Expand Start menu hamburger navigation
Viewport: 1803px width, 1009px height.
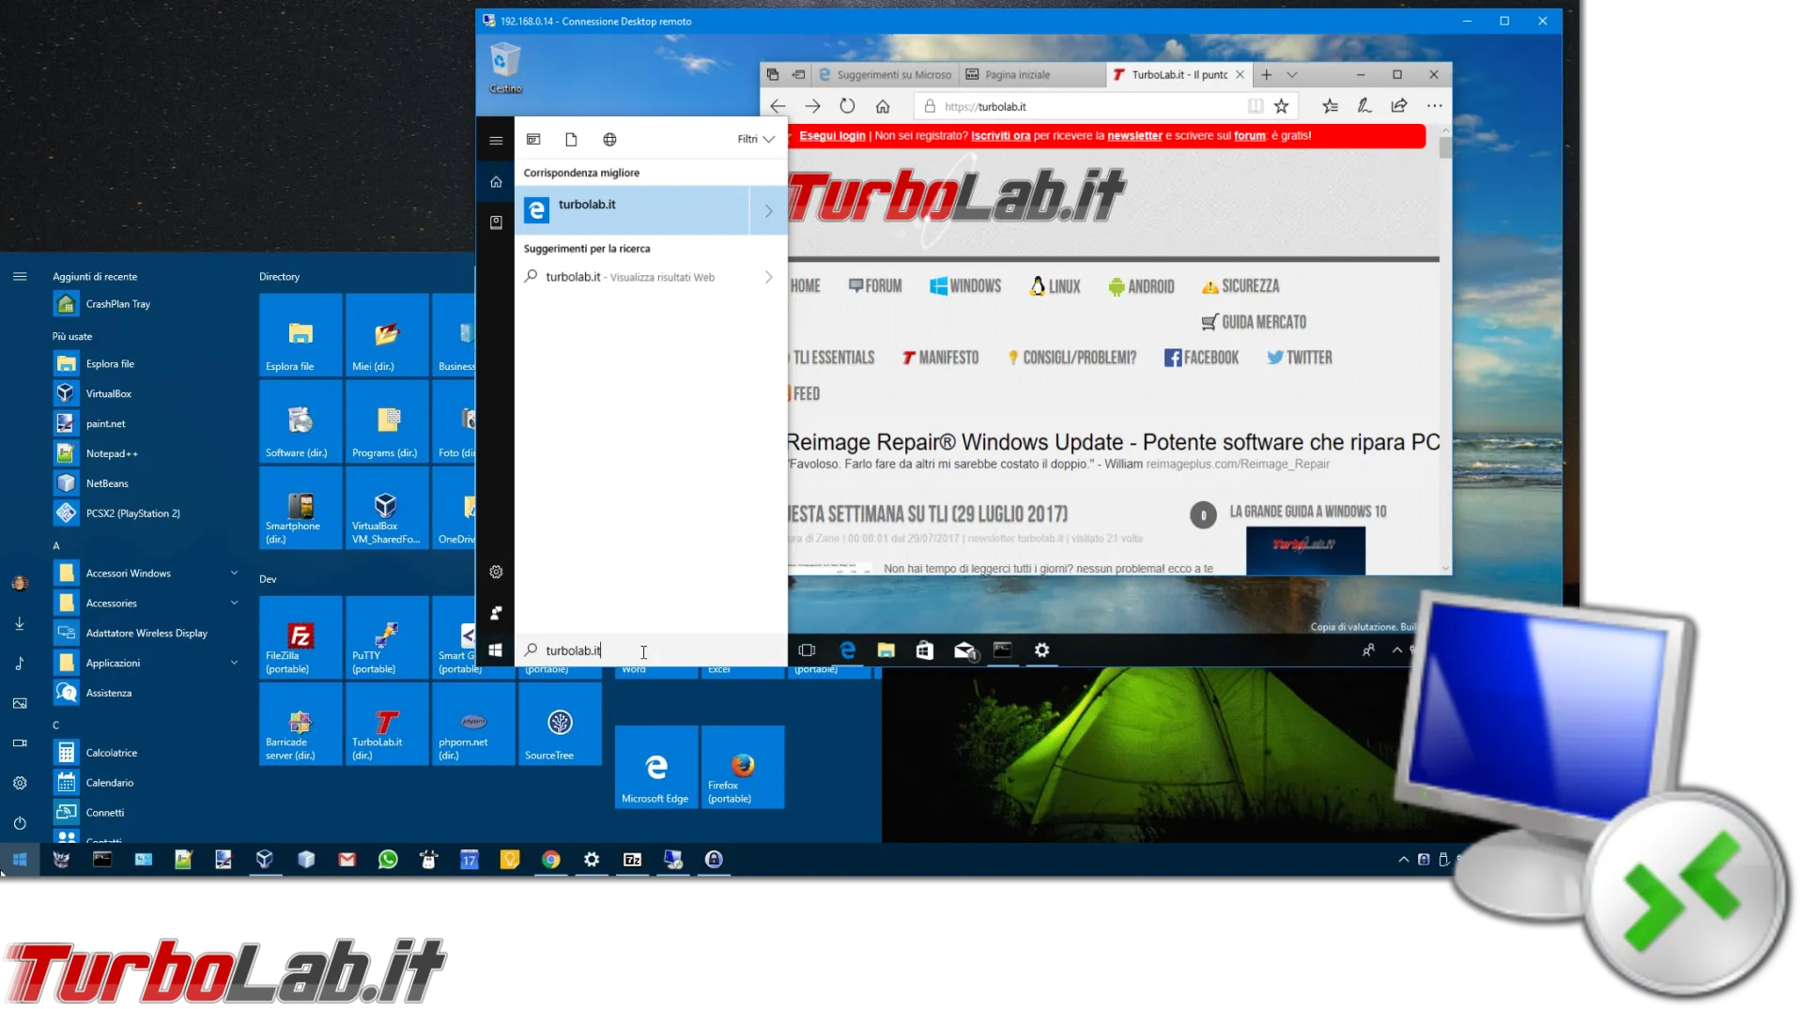(x=20, y=277)
